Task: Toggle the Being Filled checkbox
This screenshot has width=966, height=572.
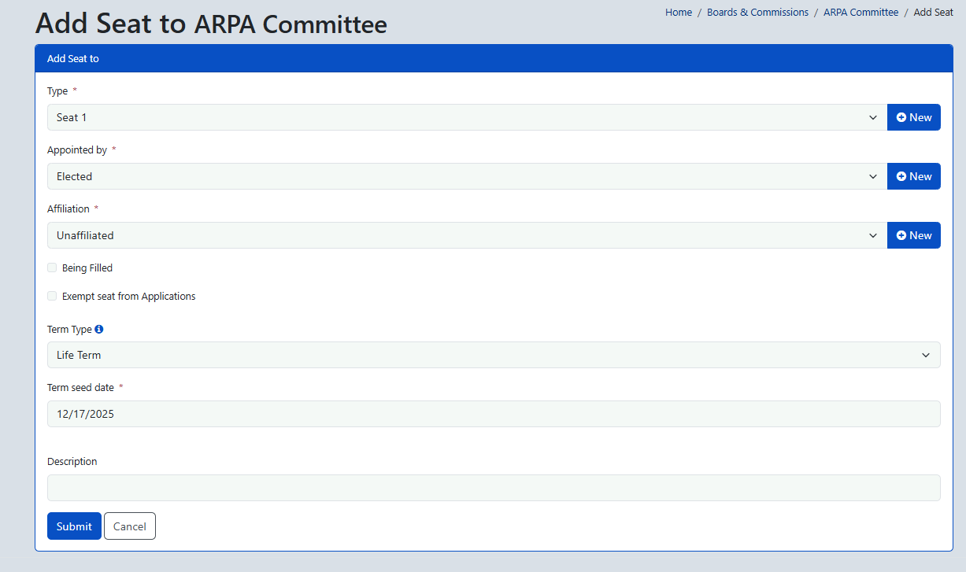Action: [52, 268]
